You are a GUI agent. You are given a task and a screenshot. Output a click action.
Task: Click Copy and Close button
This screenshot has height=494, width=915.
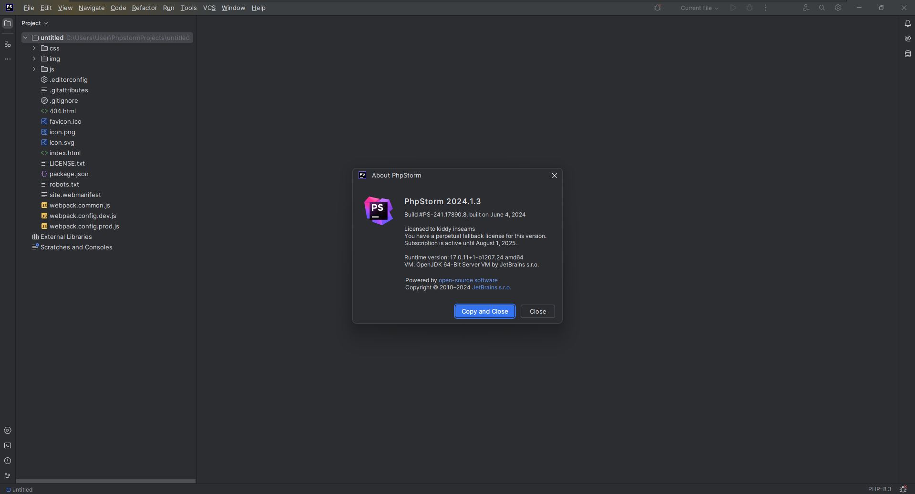pos(484,311)
